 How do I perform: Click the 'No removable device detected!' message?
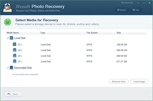pos(25,74)
